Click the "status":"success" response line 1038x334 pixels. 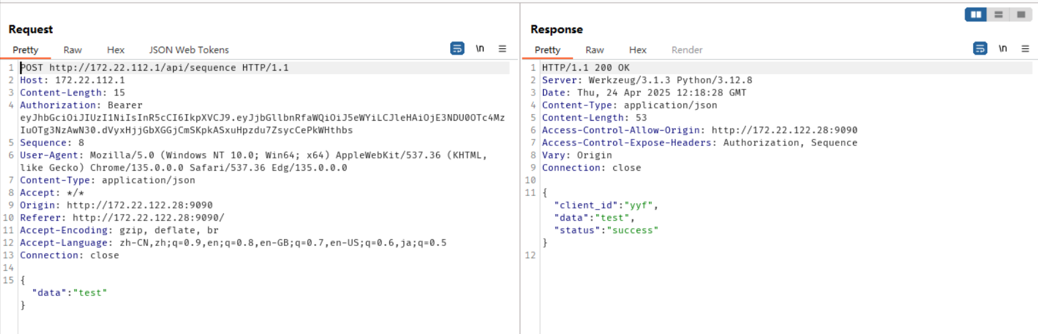coord(606,231)
